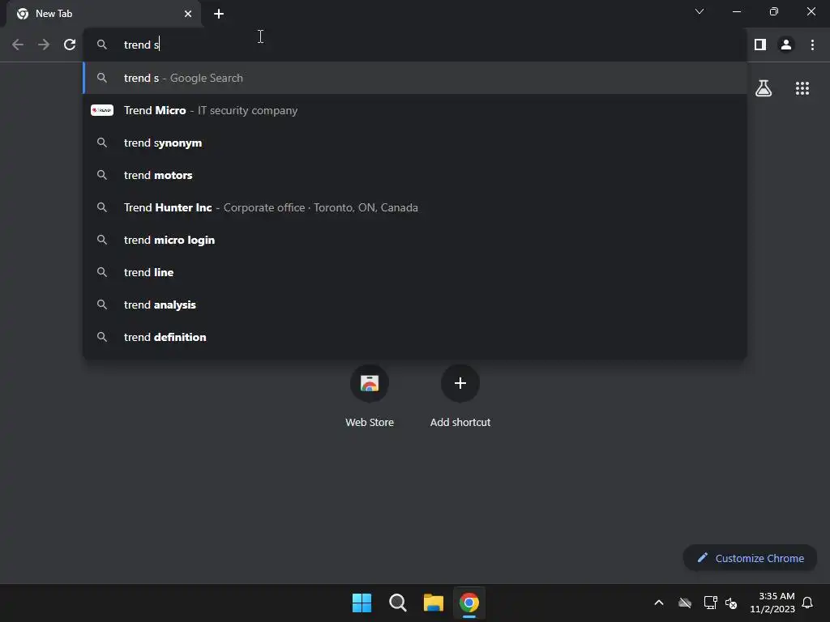Screen dimensions: 830x622
Task: Click the muted volume tray icon
Action: tap(731, 603)
